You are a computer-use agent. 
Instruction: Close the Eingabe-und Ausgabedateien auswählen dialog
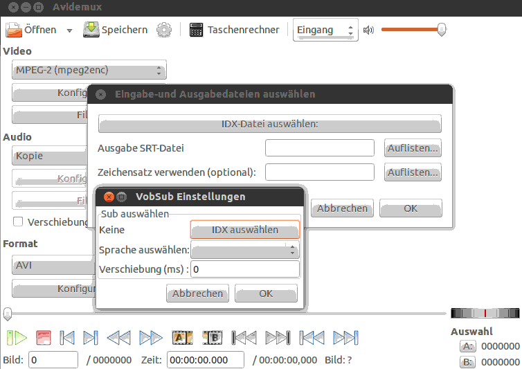click(101, 95)
